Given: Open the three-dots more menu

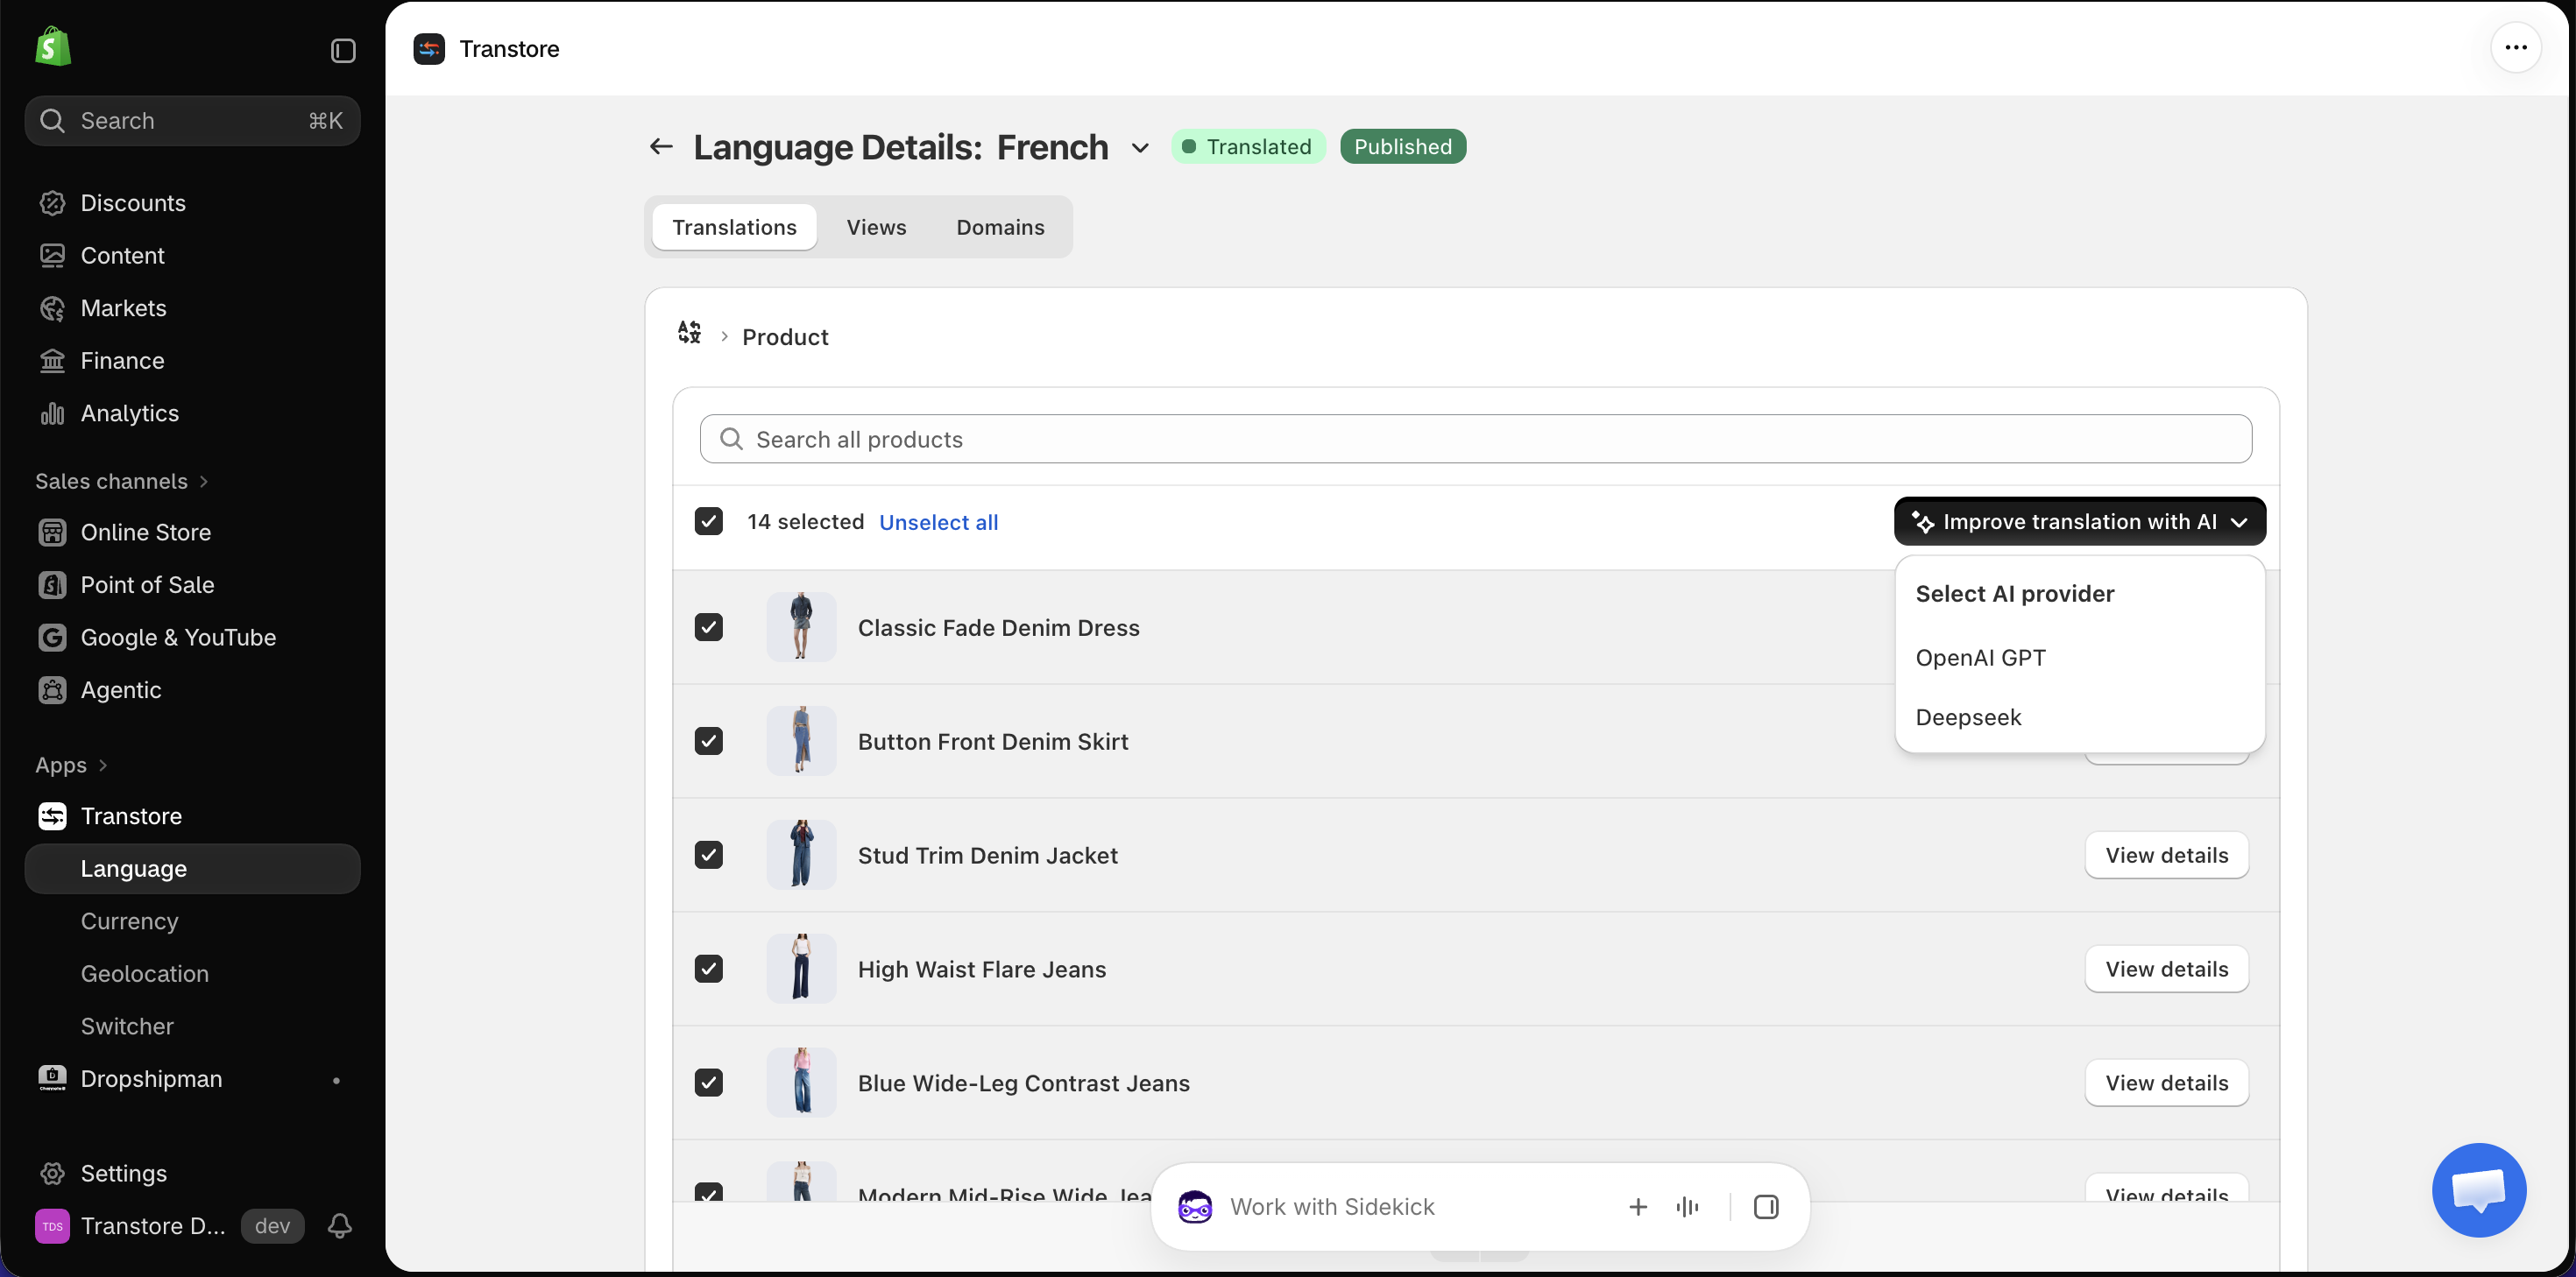Looking at the screenshot, I should point(2516,47).
